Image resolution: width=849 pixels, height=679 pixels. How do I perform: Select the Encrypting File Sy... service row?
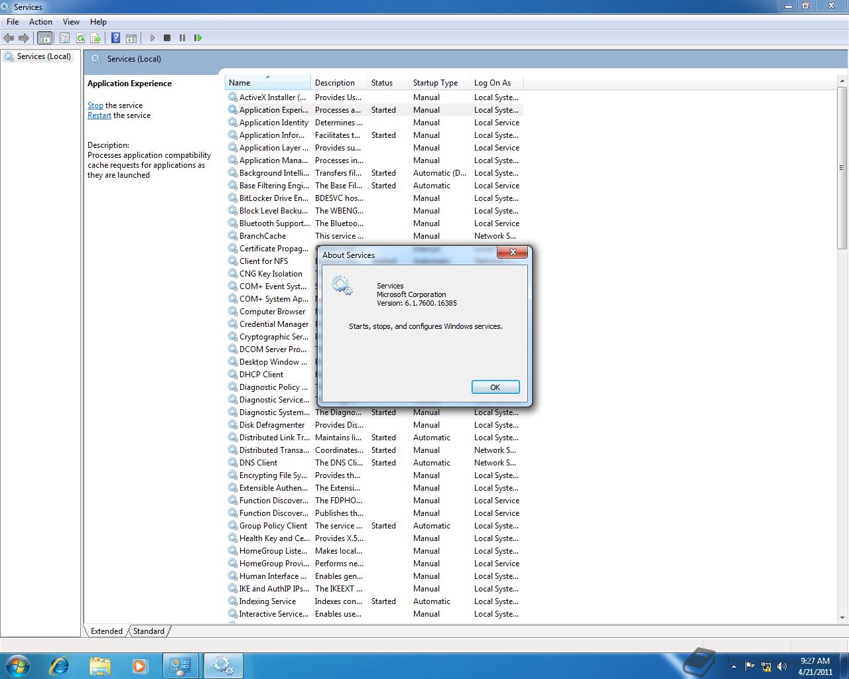(x=375, y=475)
